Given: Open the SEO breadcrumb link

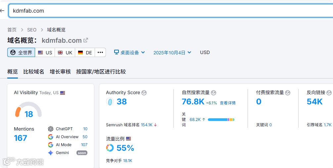Looking at the screenshot, I should [x=32, y=30].
